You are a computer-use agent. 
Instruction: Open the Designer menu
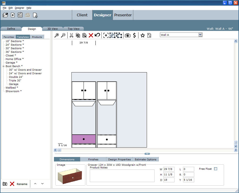click(19, 8)
